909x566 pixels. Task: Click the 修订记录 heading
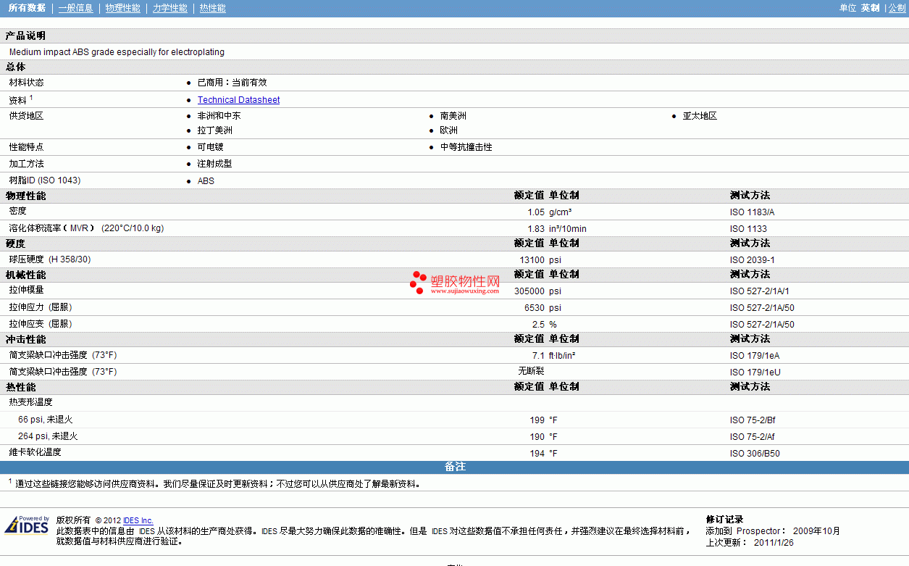tap(725, 520)
